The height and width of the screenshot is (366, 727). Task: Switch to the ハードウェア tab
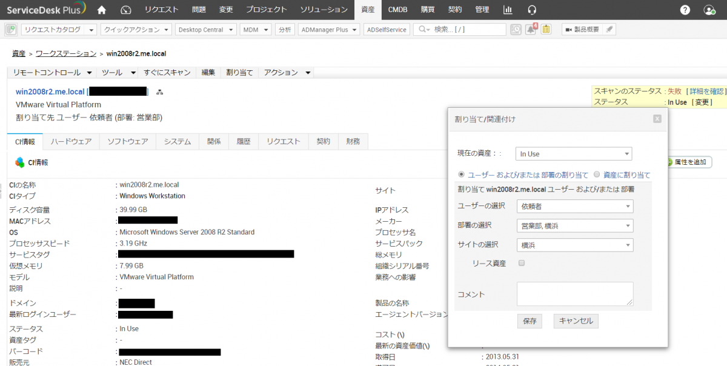[x=71, y=141]
